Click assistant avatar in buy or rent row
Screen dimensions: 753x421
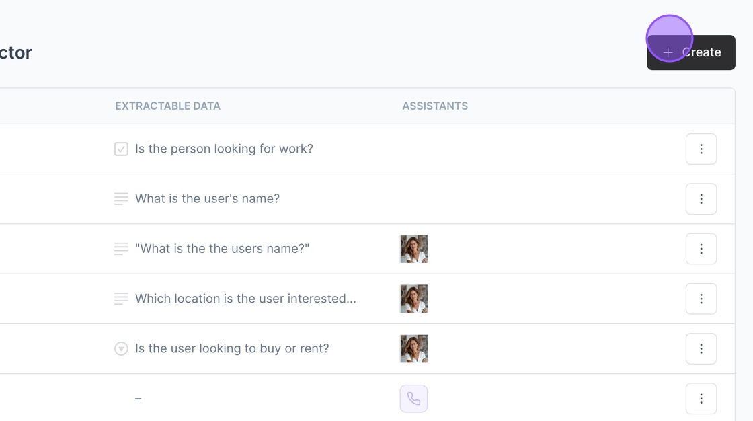point(413,348)
